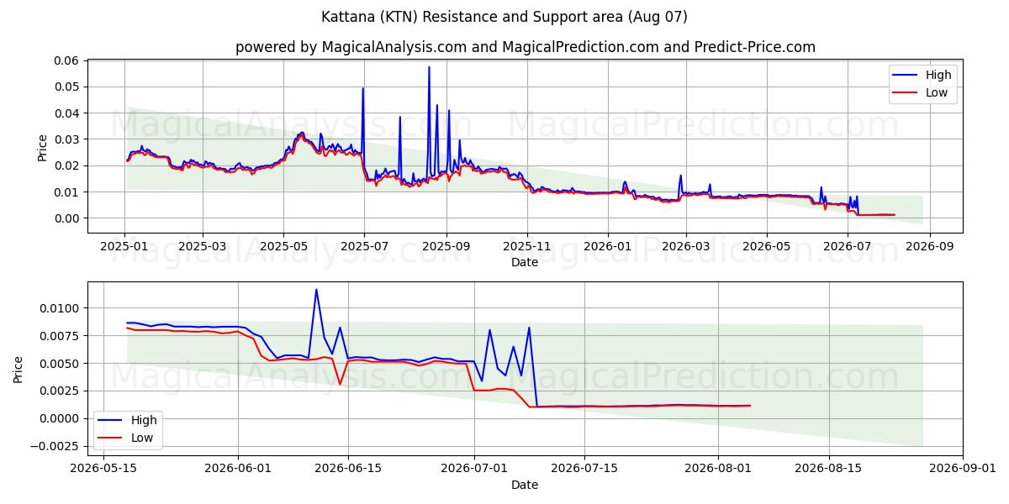This screenshot has width=1009, height=504.
Task: Click the '2026-05' tick label on the top chart
Action: click(766, 247)
